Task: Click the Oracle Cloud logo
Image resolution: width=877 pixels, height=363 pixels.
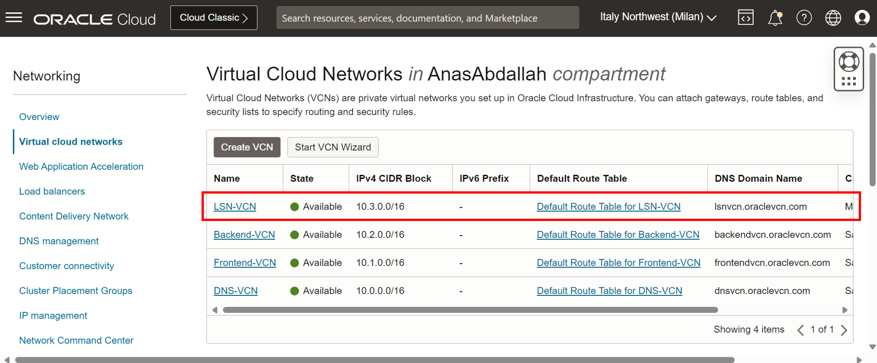Action: coord(95,19)
